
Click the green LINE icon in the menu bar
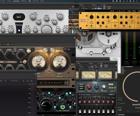[117, 1]
